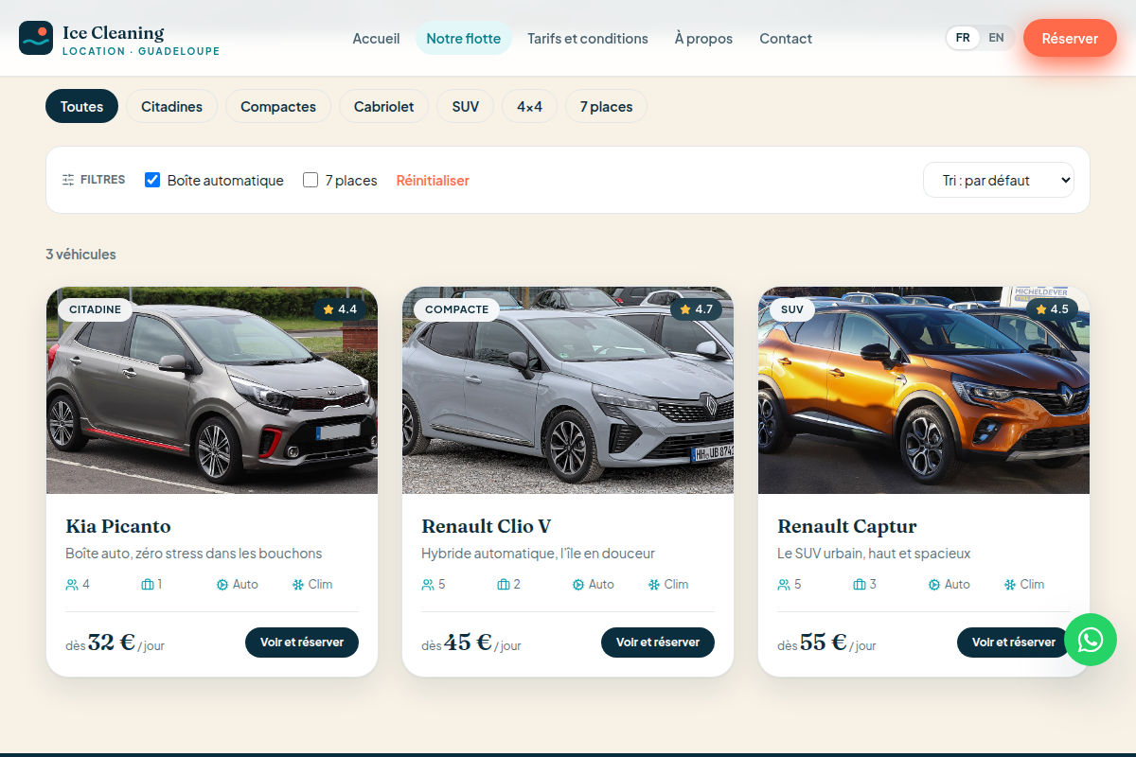Click the passengers icon on Renault Clio V
1136x757 pixels.
[428, 585]
